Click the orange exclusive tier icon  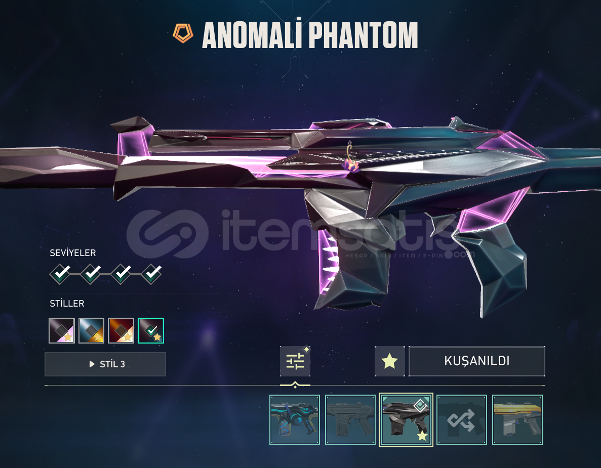(183, 33)
